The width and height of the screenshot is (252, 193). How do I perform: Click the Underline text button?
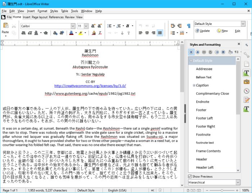(x=36, y=33)
